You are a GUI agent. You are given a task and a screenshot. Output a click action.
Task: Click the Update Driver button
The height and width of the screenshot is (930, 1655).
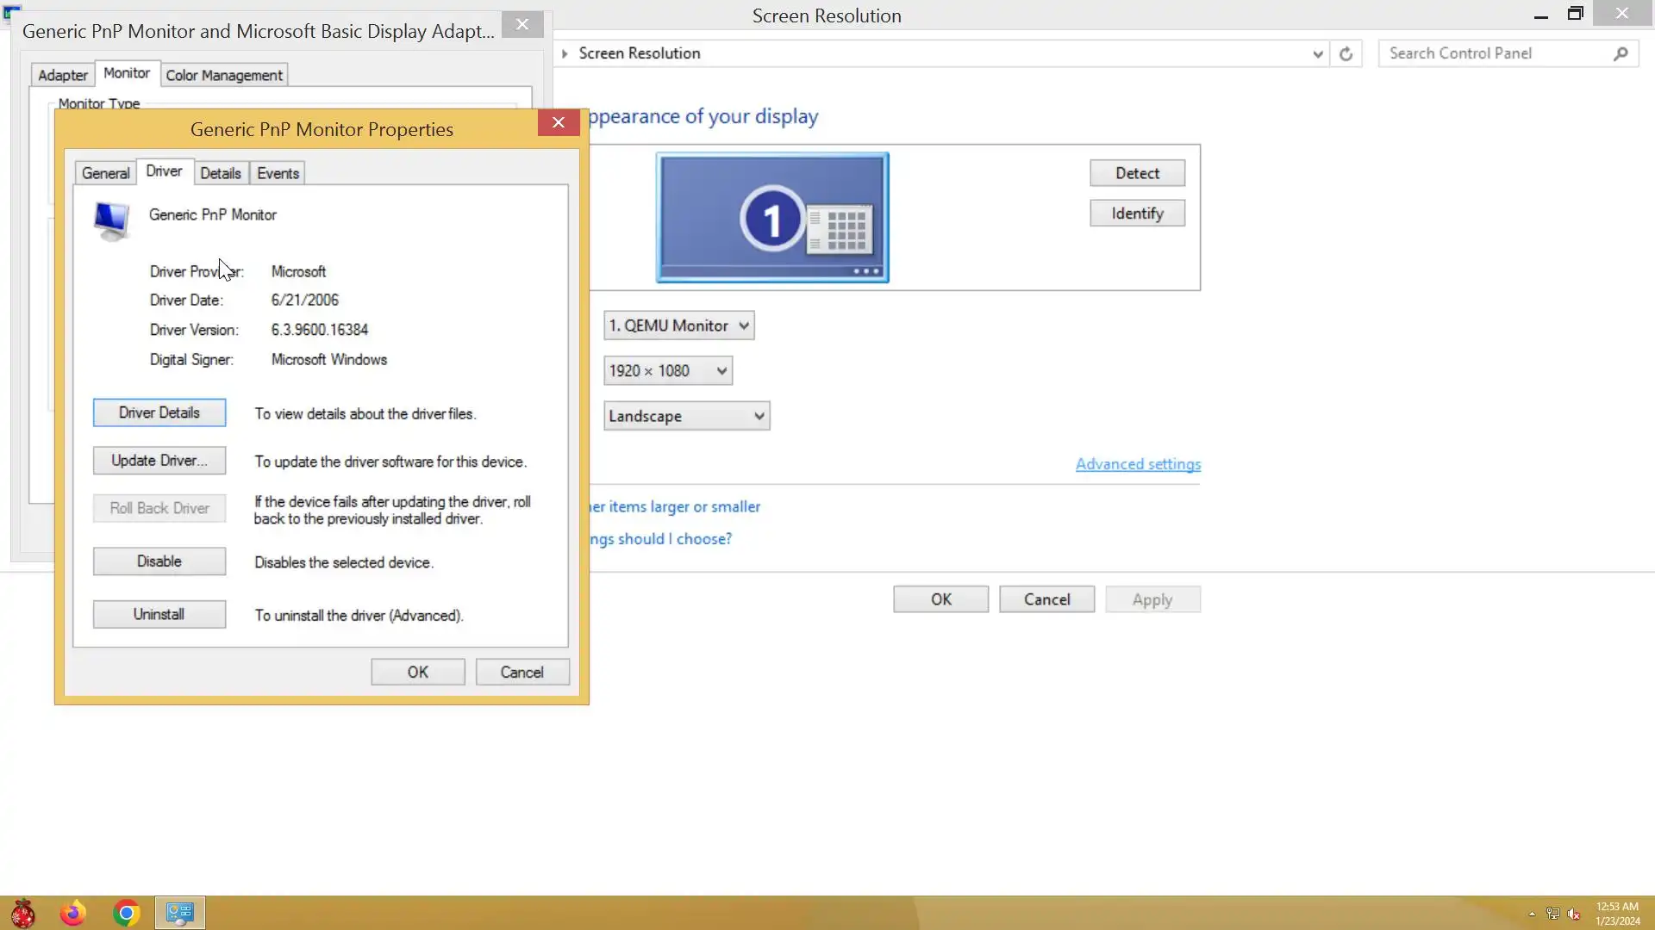point(159,461)
